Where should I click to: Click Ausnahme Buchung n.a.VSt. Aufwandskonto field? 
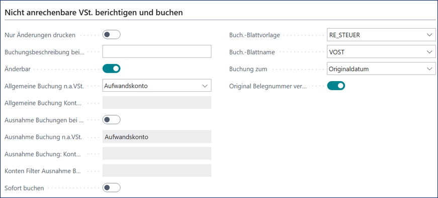[x=157, y=137]
